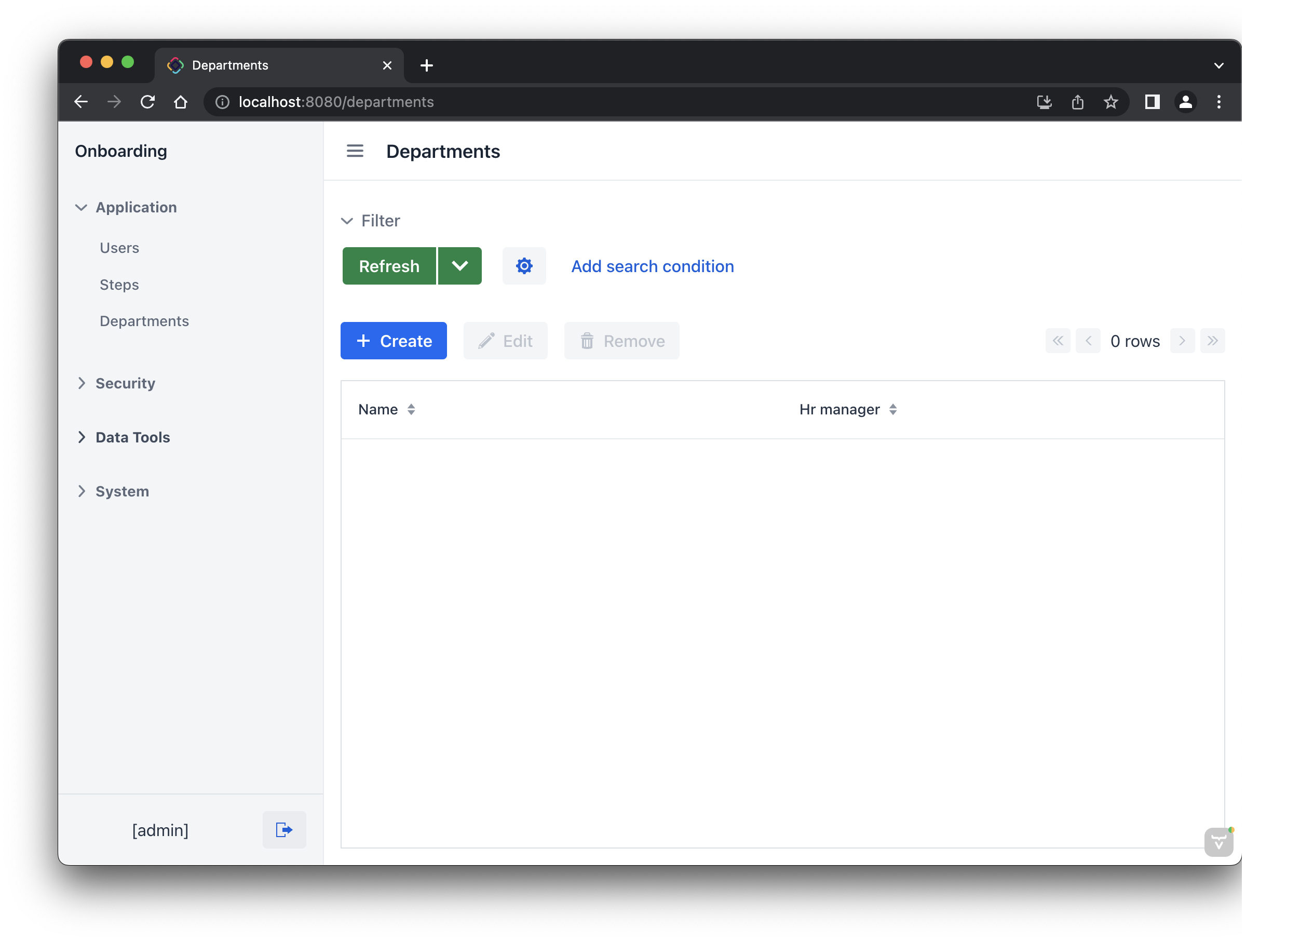This screenshot has height=942, width=1300.
Task: Click the Refresh button
Action: pyautogui.click(x=388, y=265)
